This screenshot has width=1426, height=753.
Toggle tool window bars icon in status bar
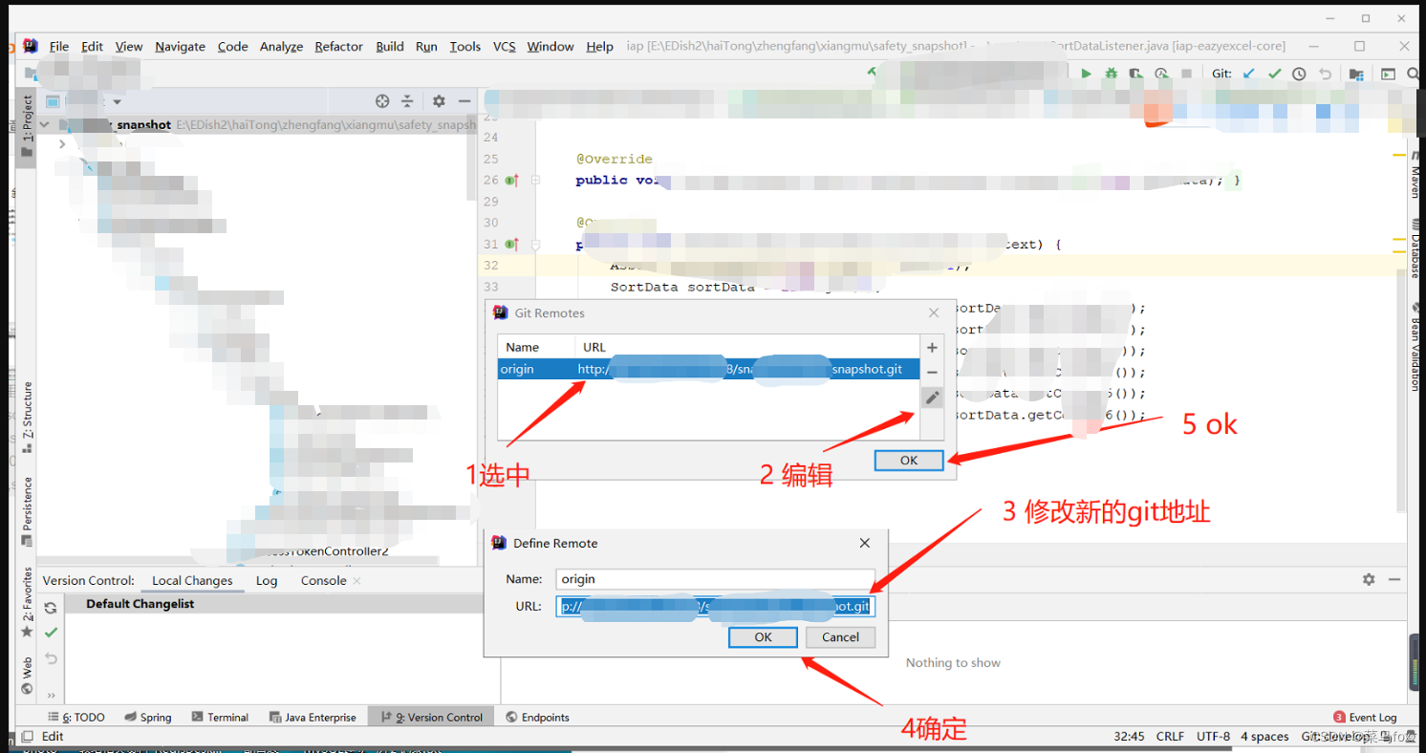click(x=27, y=736)
